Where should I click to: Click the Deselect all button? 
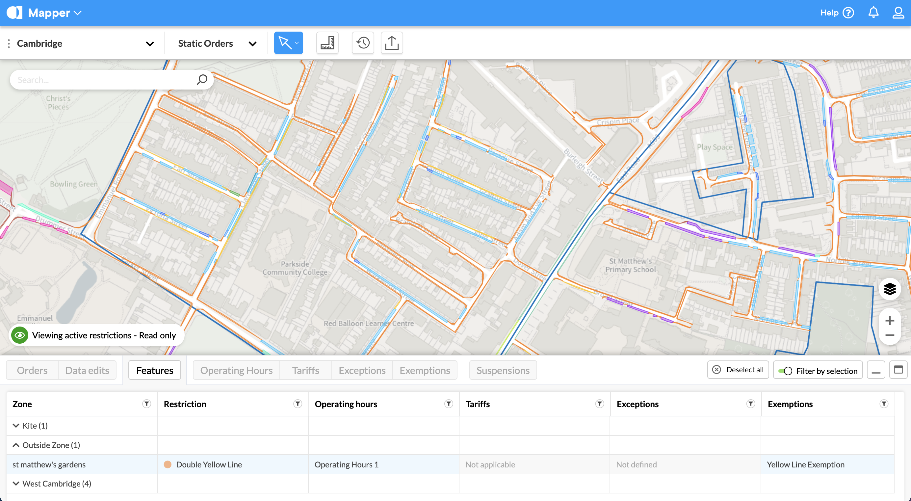(x=738, y=370)
